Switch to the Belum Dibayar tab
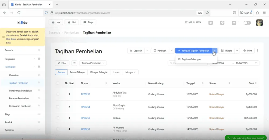 point(77,72)
